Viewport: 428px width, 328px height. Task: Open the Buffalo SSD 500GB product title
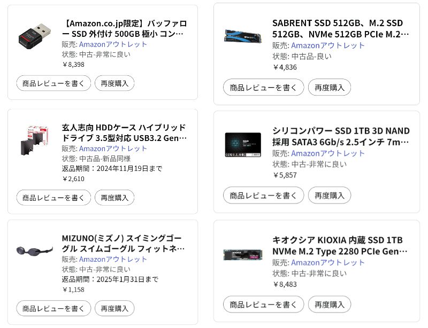tap(124, 29)
